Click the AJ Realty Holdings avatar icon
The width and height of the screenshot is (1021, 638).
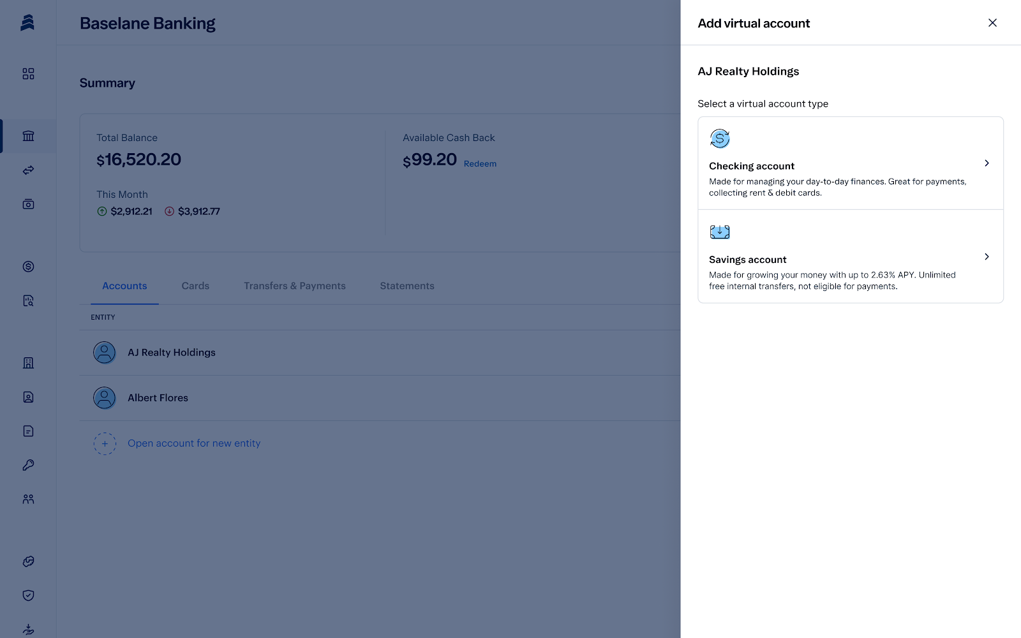[x=105, y=352]
